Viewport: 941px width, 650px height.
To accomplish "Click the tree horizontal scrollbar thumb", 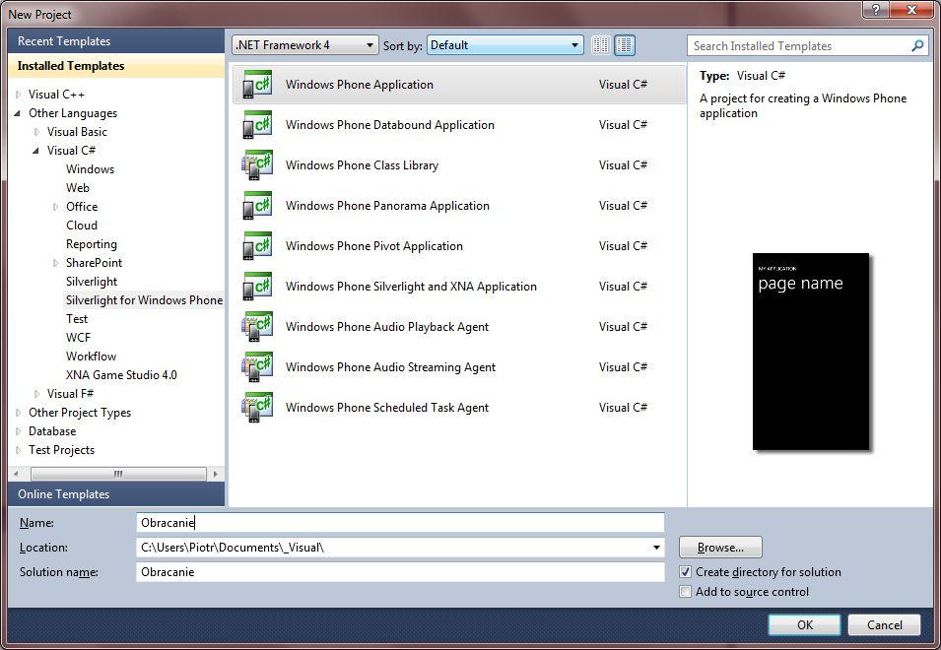I will 118,474.
